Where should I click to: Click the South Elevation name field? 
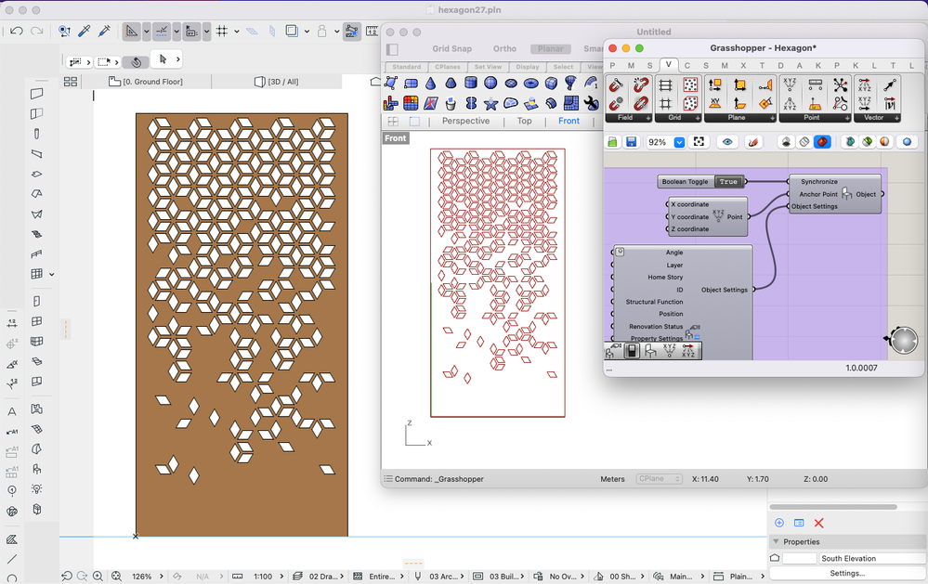click(x=871, y=559)
